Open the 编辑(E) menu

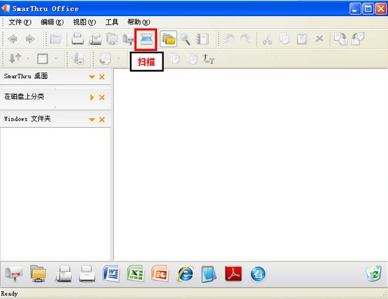(x=52, y=22)
